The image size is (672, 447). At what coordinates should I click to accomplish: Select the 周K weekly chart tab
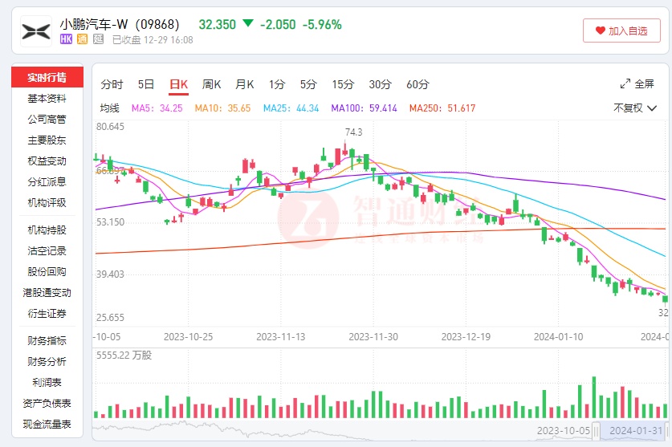(212, 84)
